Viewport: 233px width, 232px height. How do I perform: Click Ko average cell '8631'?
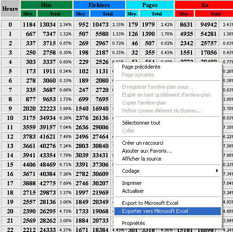tap(184, 25)
